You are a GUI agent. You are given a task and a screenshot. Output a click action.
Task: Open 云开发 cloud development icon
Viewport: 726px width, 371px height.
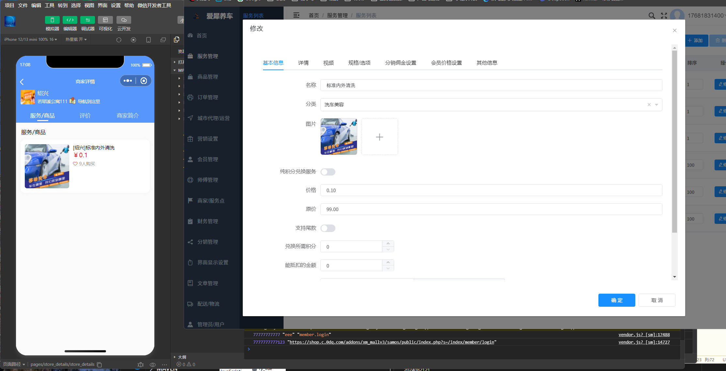point(124,20)
